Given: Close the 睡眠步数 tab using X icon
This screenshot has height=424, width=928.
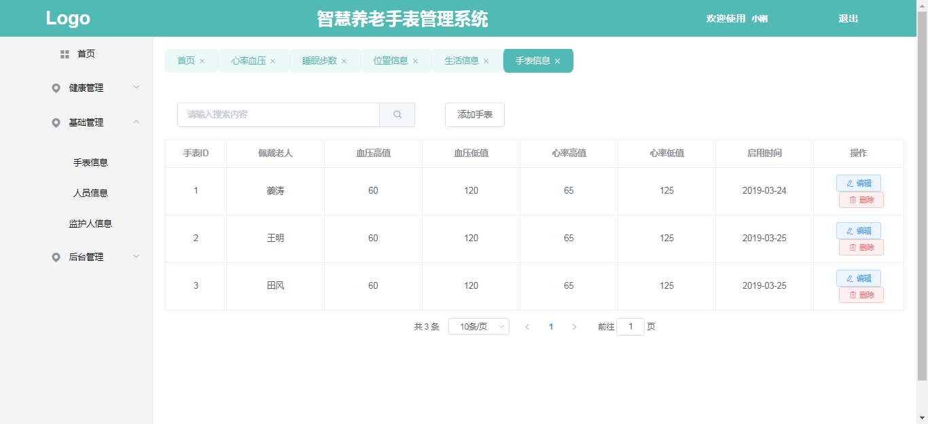Looking at the screenshot, I should click(x=344, y=61).
